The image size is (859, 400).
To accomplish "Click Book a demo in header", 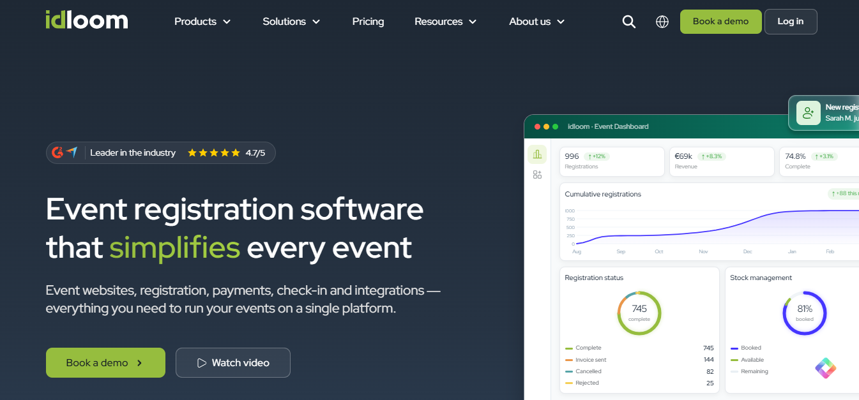I will 720,22.
